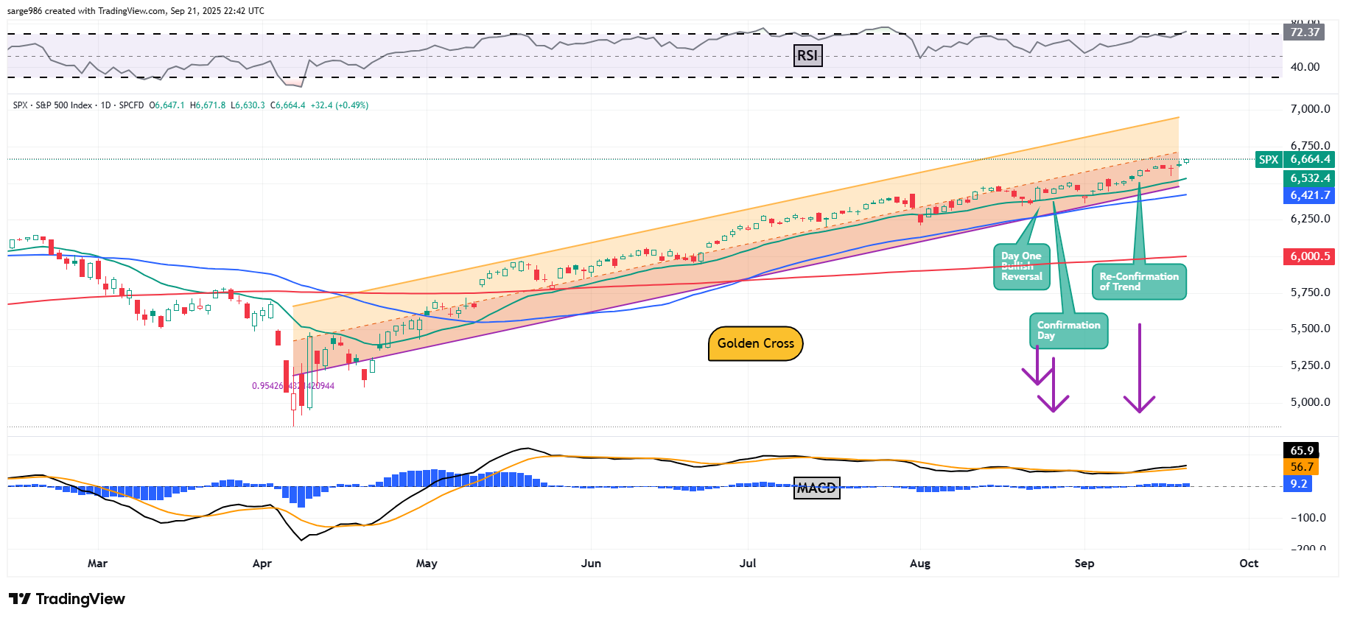
Task: Click the RSI value 72.37 label
Action: coord(1304,32)
